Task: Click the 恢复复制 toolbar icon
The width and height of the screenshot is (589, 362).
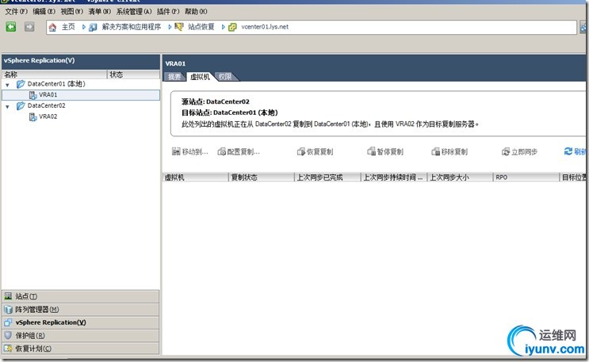Action: [301, 152]
